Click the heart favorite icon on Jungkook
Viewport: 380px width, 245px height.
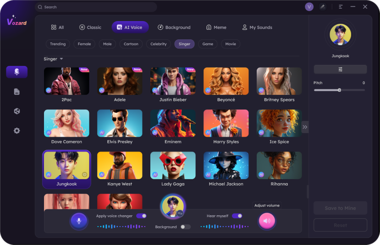84,174
